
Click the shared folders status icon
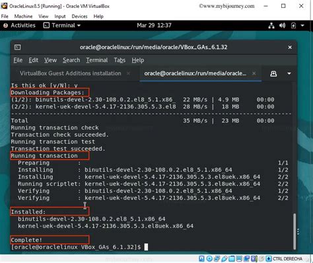232,258
